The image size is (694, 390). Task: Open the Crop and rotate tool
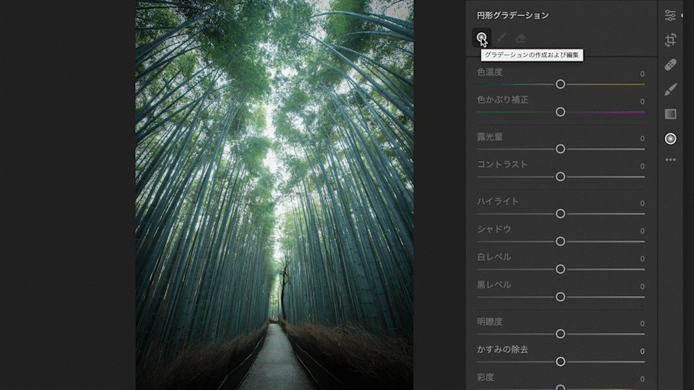[670, 40]
